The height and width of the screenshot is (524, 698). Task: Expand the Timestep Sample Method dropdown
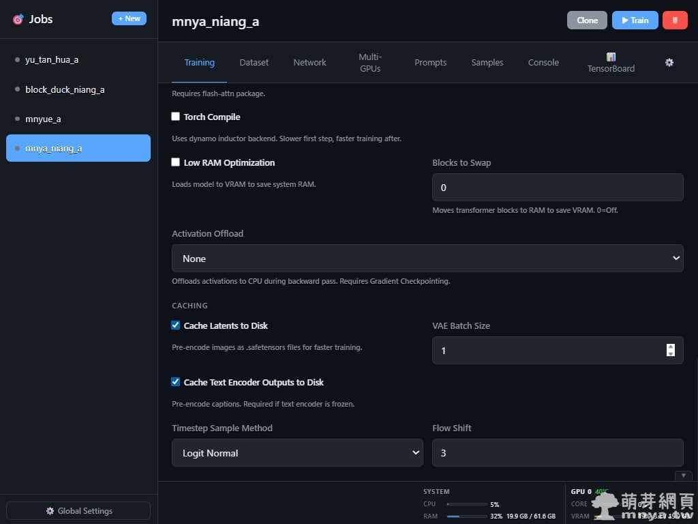click(297, 453)
